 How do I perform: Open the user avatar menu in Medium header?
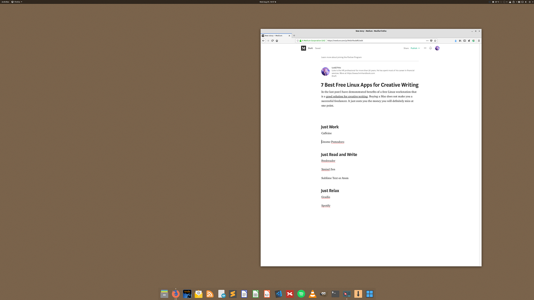(437, 48)
